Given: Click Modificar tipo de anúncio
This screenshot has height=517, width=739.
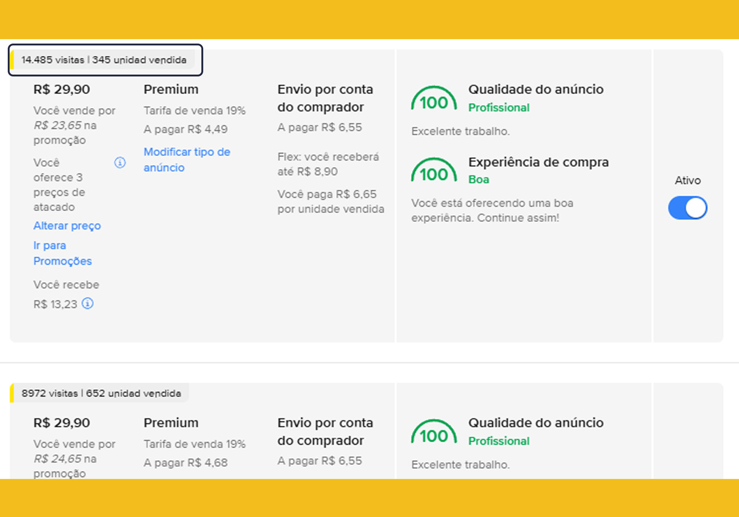Looking at the screenshot, I should click(x=187, y=160).
